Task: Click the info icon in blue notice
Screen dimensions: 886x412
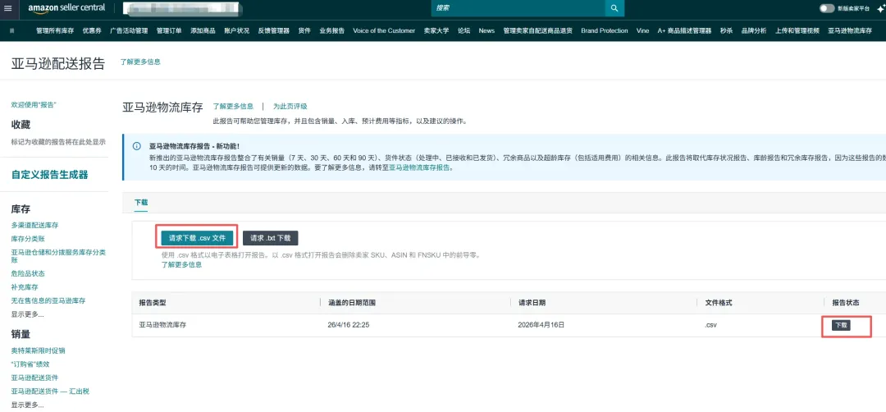Action: click(x=137, y=146)
